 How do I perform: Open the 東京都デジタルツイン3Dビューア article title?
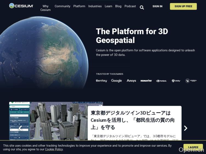click(132, 120)
